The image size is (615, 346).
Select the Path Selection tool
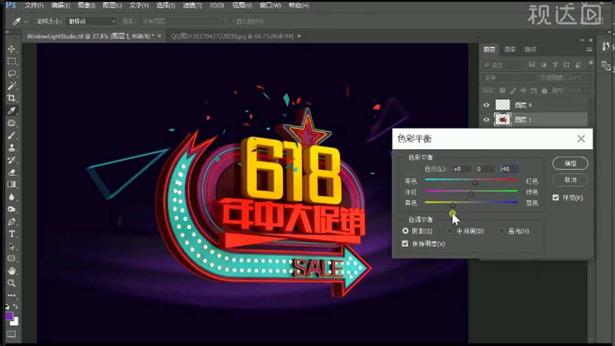12,246
